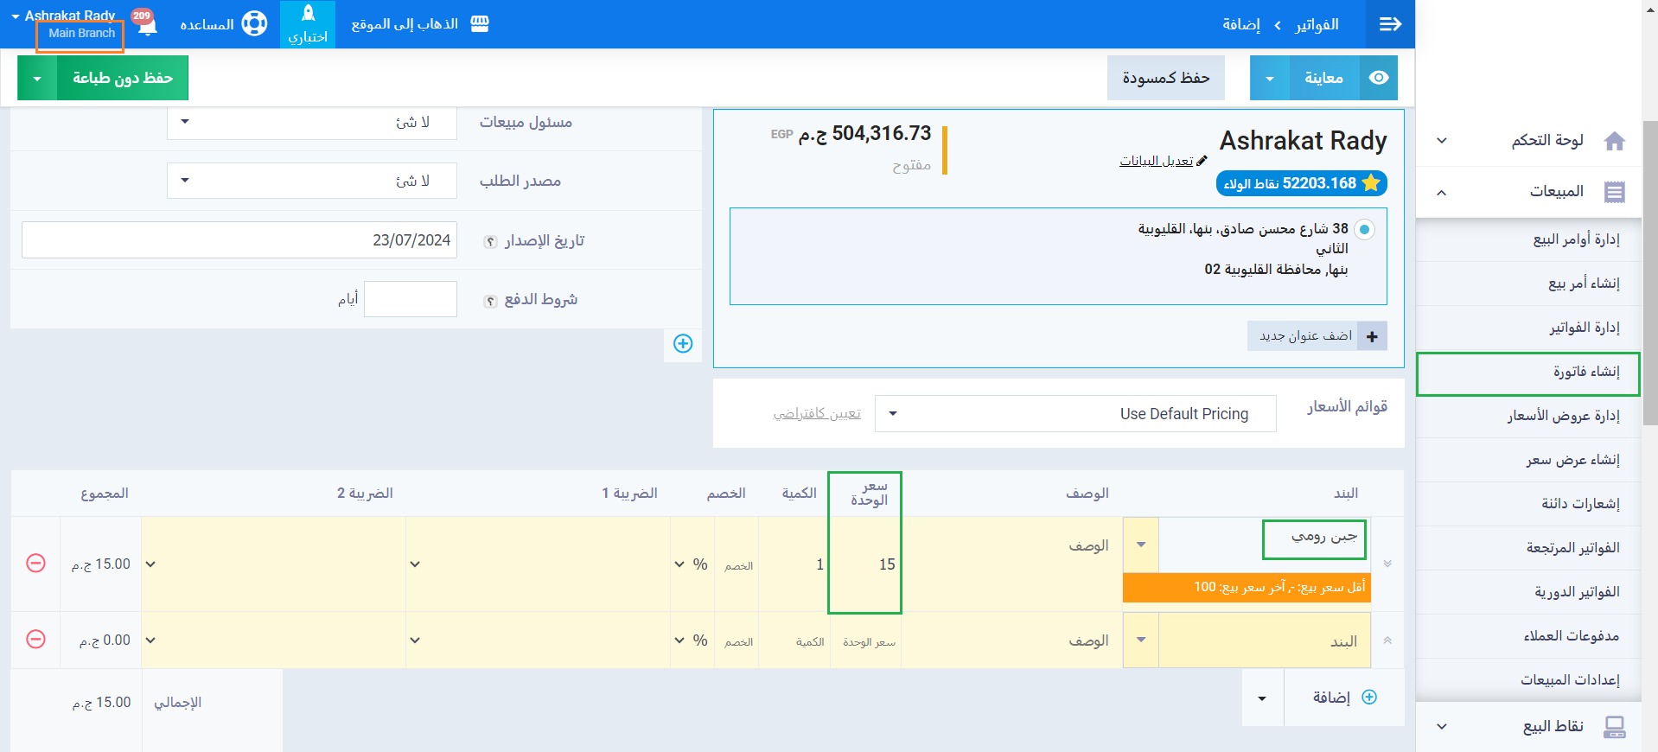1658x752 pixels.
Task: Click the Save as Draft button
Action: point(1165,79)
